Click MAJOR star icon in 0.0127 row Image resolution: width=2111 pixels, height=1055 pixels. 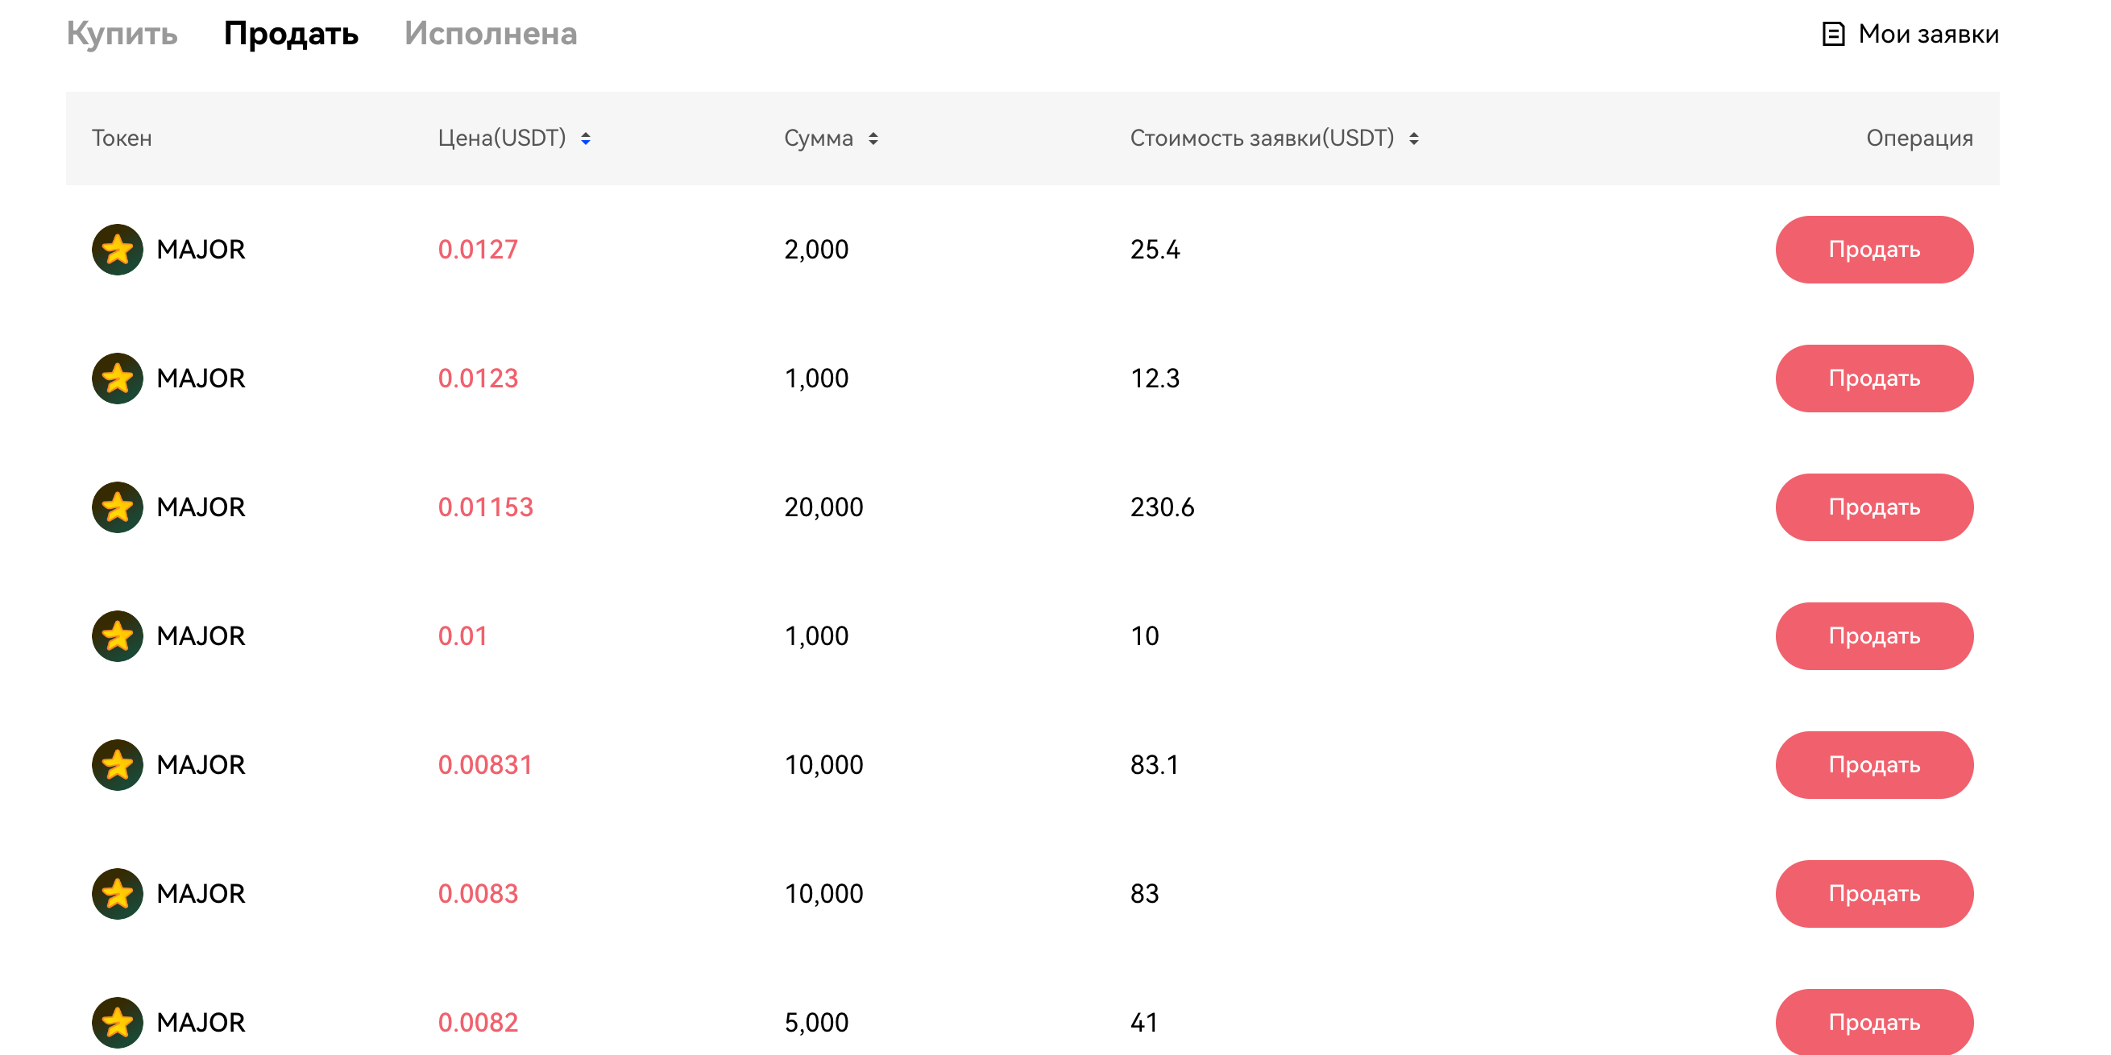point(117,249)
